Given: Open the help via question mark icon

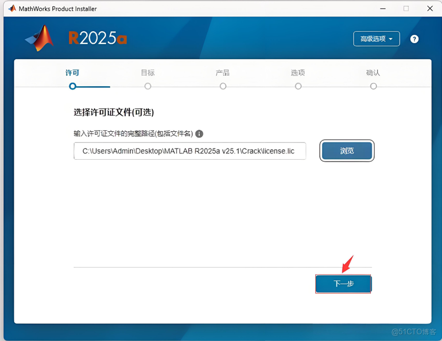Looking at the screenshot, I should click(x=414, y=39).
